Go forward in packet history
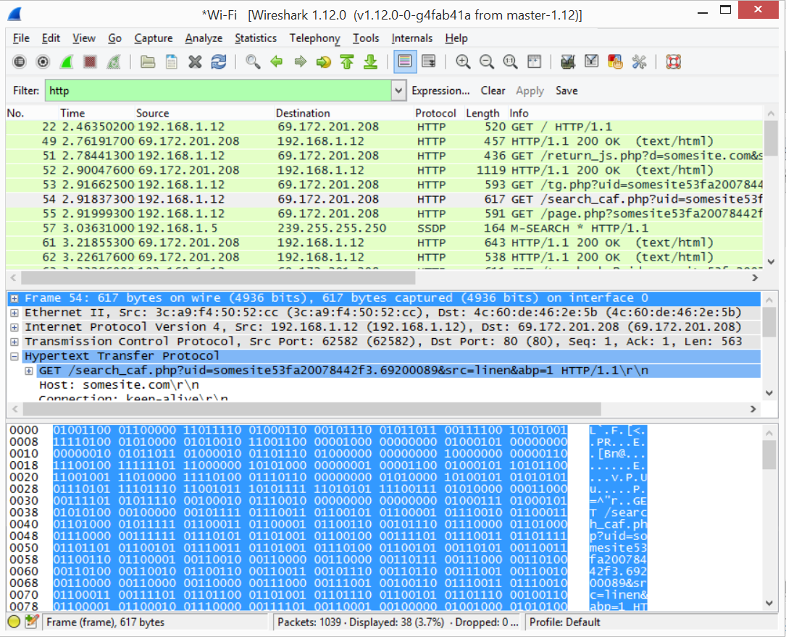This screenshot has height=637, width=786. point(300,62)
